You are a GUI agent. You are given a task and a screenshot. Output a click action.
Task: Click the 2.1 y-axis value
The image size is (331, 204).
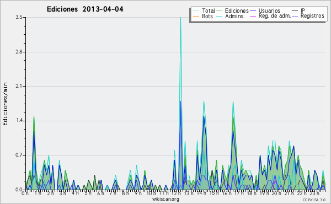pos(19,86)
